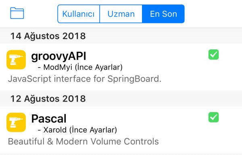The image size is (242, 155).
Task: Tap Beautiful & Modern Volume Controls description
Action: (83, 141)
